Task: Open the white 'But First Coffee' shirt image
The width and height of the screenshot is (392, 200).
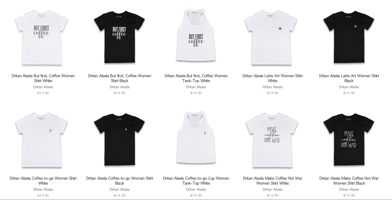Action: [x=43, y=38]
